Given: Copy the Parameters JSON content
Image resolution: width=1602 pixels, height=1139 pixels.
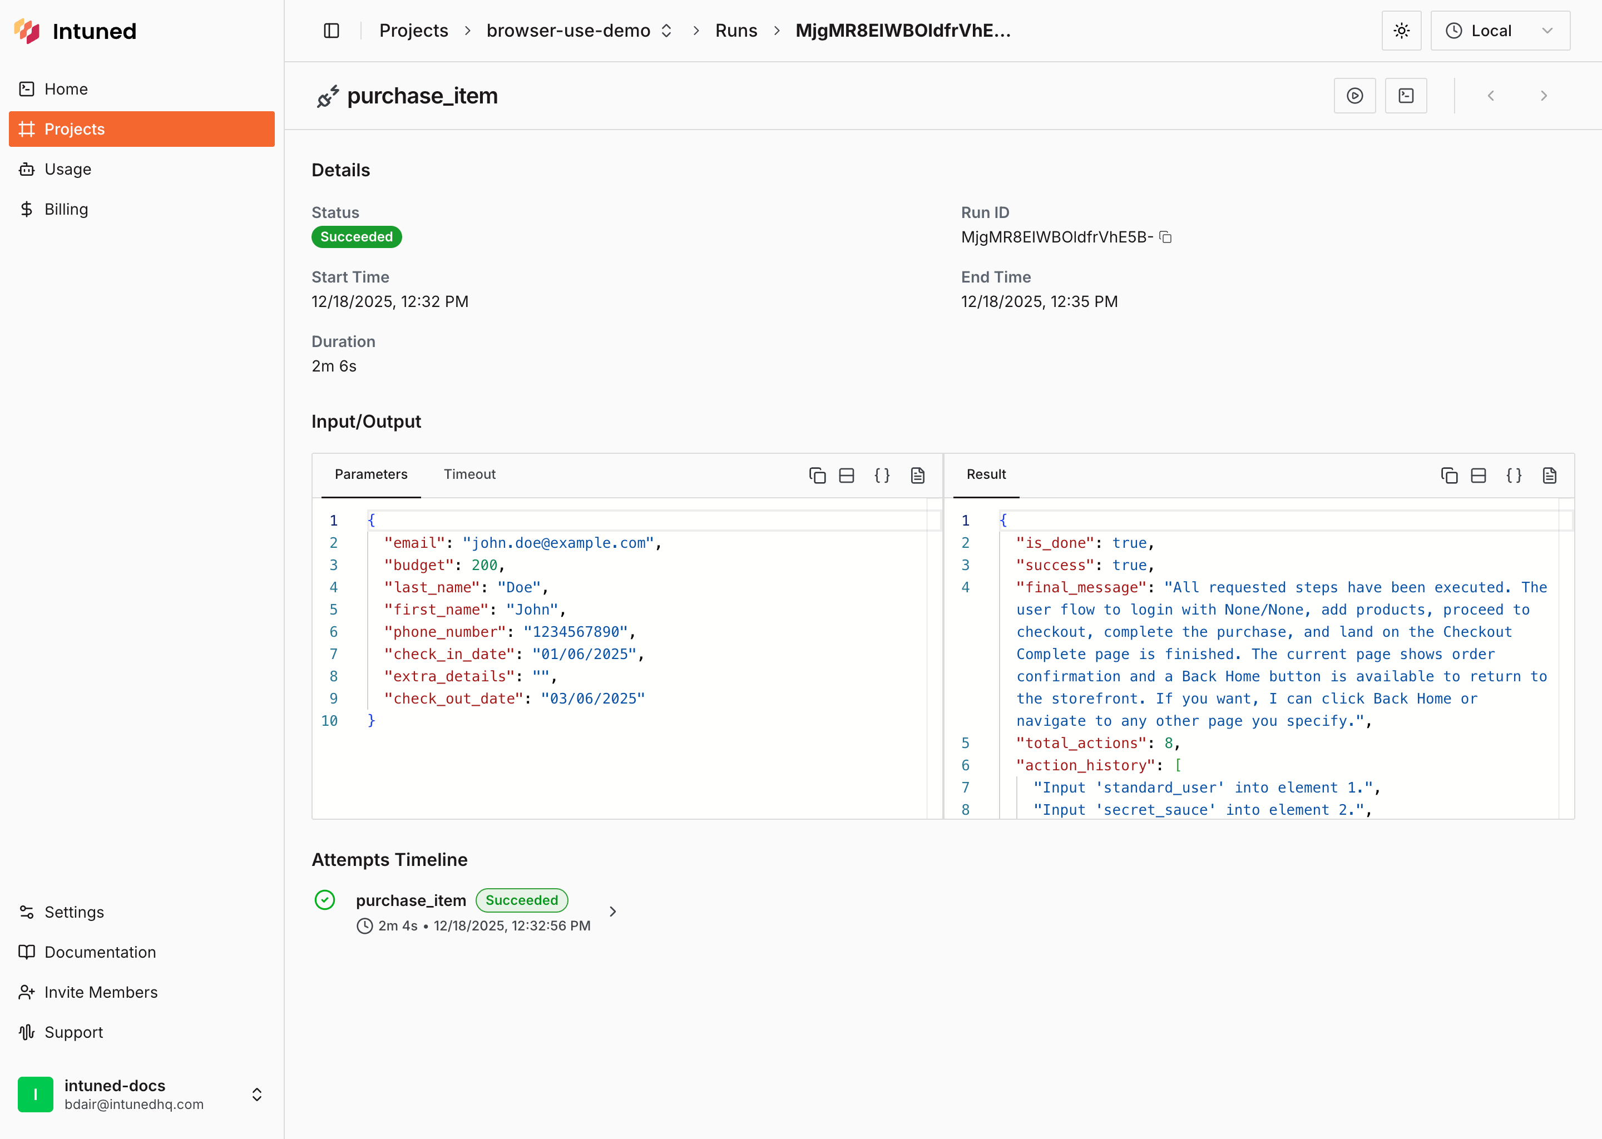Looking at the screenshot, I should (817, 476).
